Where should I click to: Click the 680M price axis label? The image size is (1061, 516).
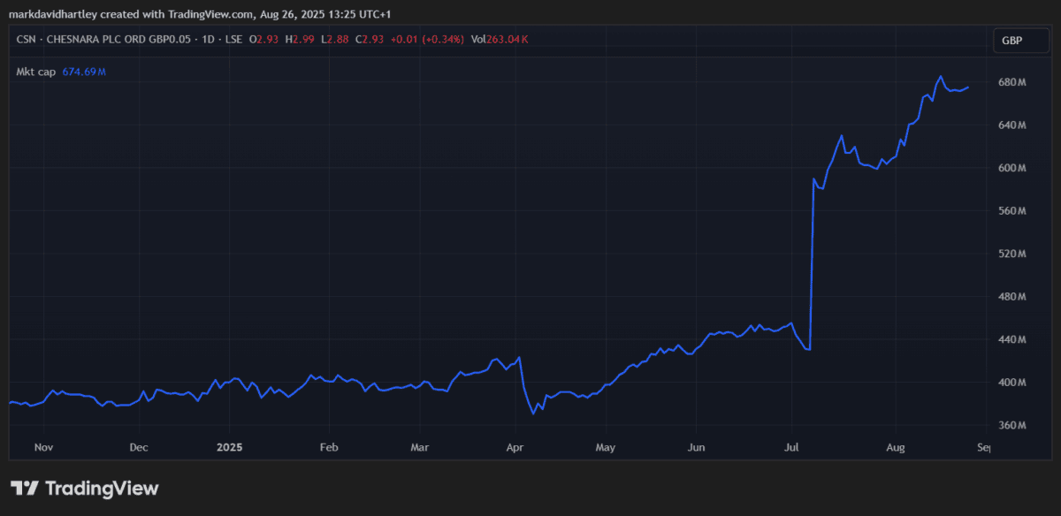[1012, 82]
